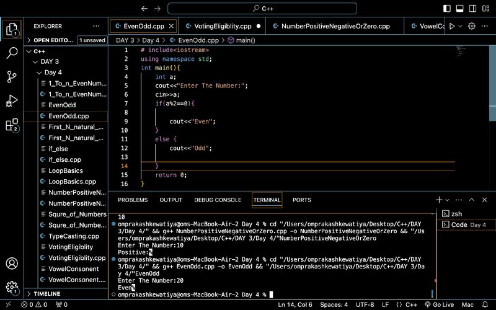Open EvenOdd.cpp in the file tree
This screenshot has height=310, width=496.
66,116
